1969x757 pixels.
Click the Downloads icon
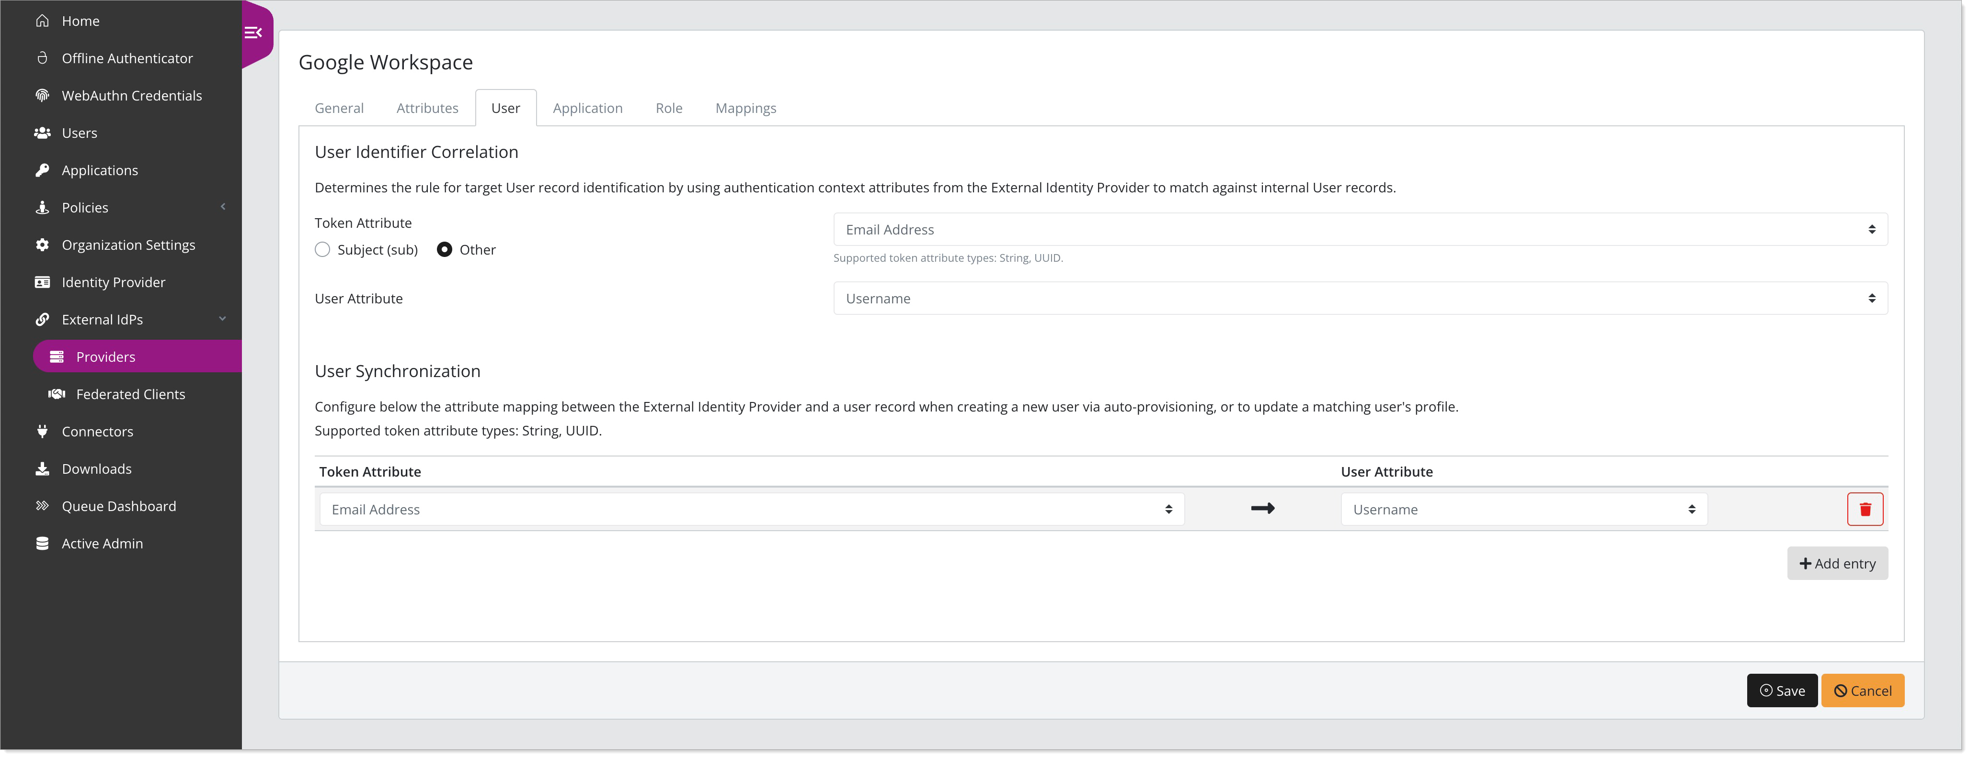click(43, 468)
